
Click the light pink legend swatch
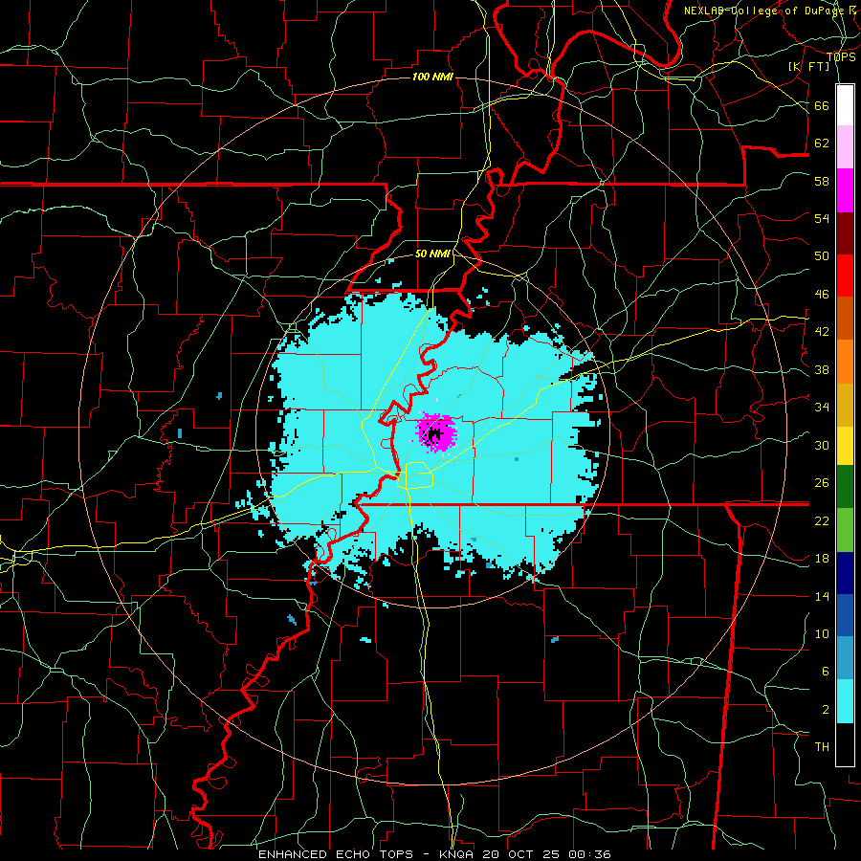845,147
